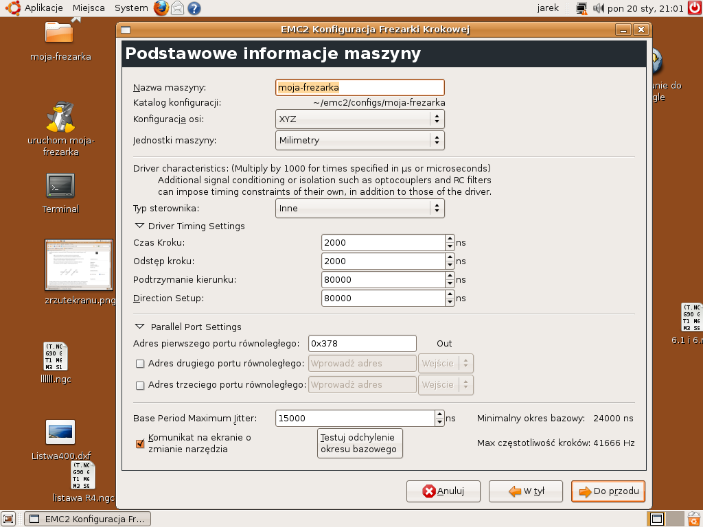The image size is (703, 527).
Task: Open the llllll.ngc file icon
Action: (x=56, y=356)
